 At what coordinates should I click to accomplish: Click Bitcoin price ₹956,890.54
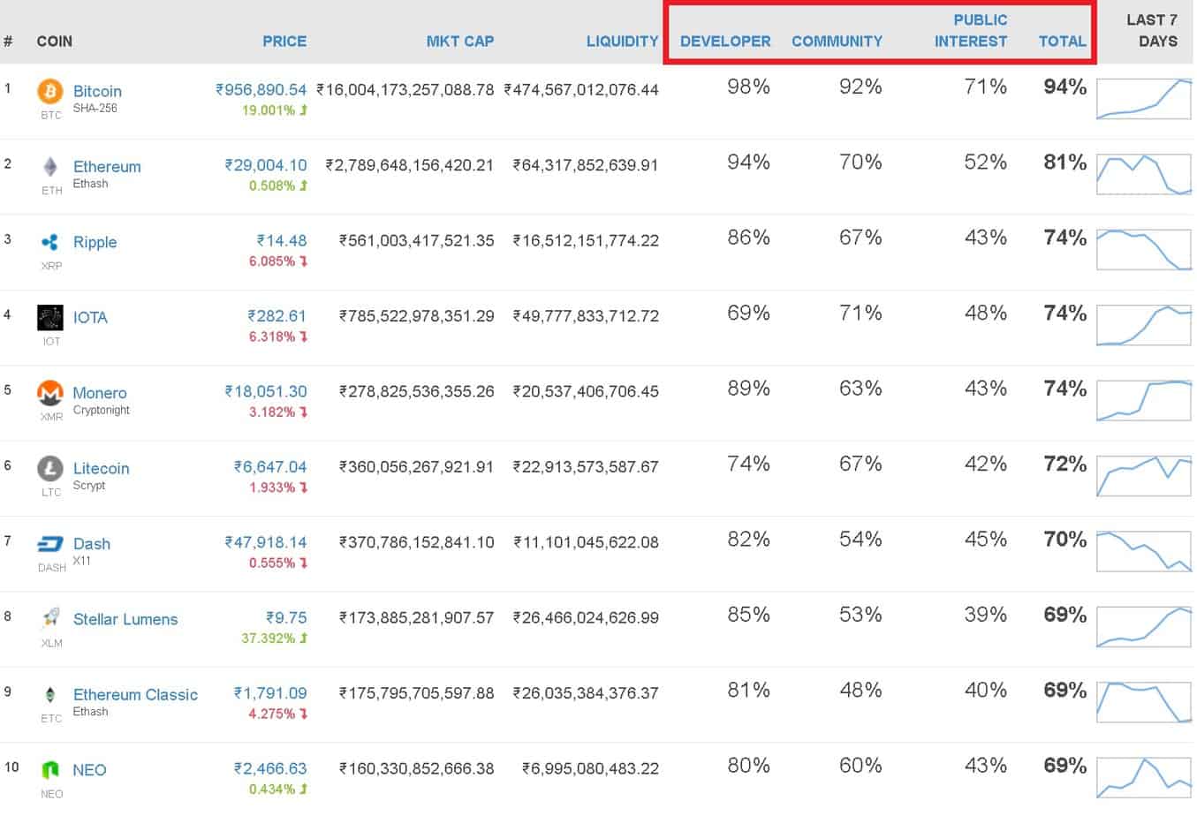pyautogui.click(x=261, y=90)
